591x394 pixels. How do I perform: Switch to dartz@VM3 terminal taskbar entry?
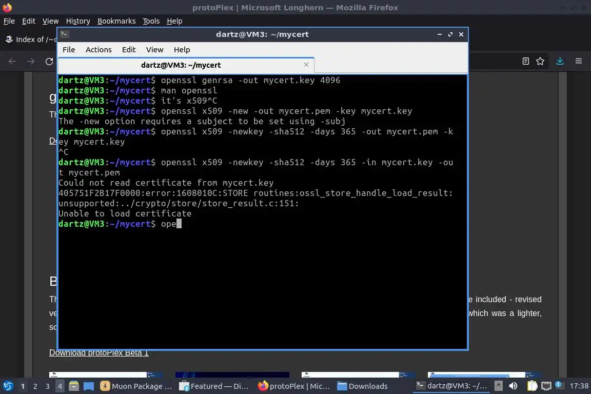(x=451, y=386)
